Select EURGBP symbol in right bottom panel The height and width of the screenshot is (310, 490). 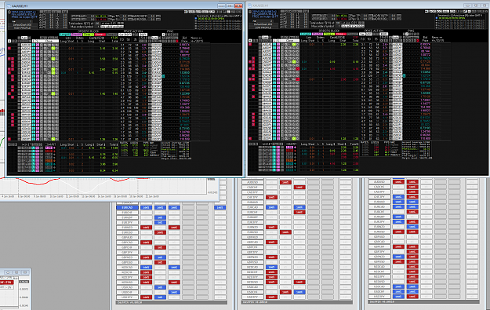[379, 217]
